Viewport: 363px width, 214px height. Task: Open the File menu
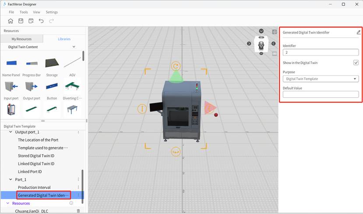point(11,12)
